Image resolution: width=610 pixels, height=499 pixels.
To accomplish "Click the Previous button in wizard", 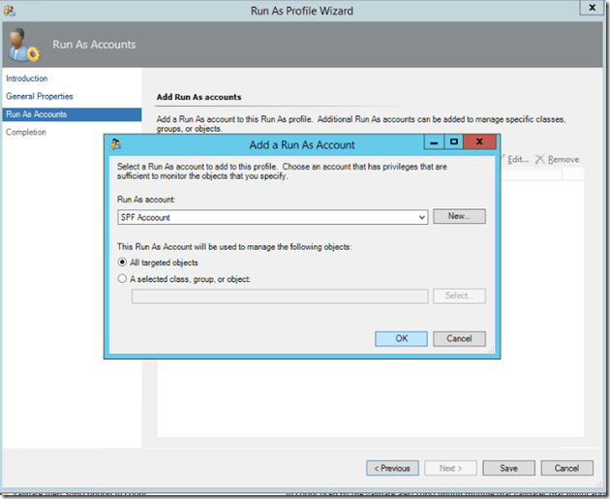I will 392,468.
